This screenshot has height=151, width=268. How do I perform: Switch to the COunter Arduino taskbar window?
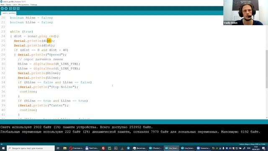click(155, 148)
